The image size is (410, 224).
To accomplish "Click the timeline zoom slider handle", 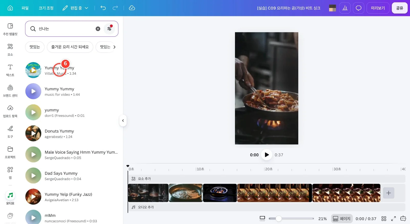I will point(279,219).
